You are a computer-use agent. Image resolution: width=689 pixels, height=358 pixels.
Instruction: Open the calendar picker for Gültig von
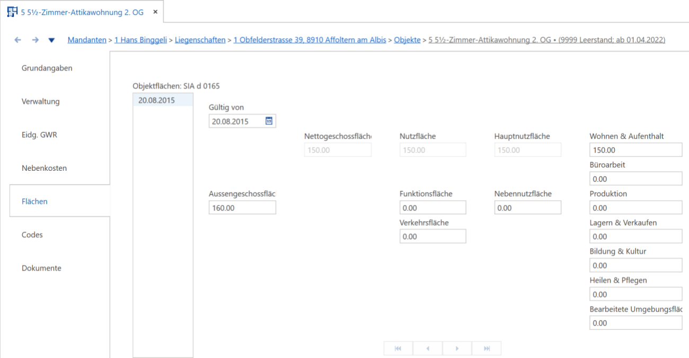[269, 121]
